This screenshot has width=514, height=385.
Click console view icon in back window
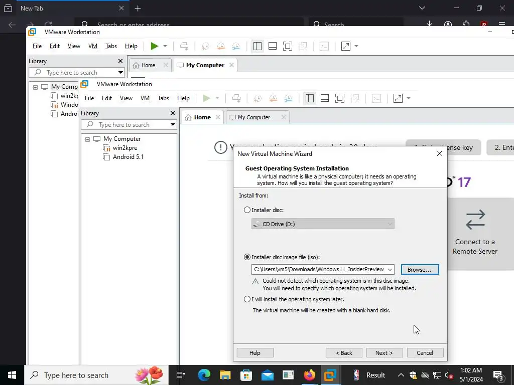pyautogui.click(x=324, y=46)
